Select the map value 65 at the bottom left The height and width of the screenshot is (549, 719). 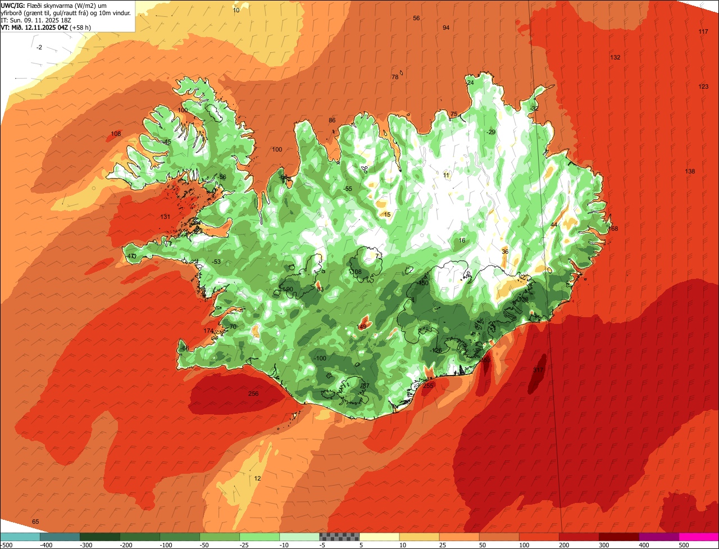[x=35, y=521]
